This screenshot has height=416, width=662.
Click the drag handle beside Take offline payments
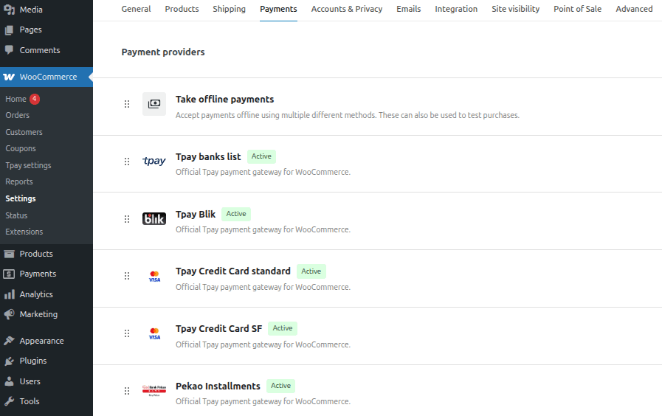coord(127,104)
